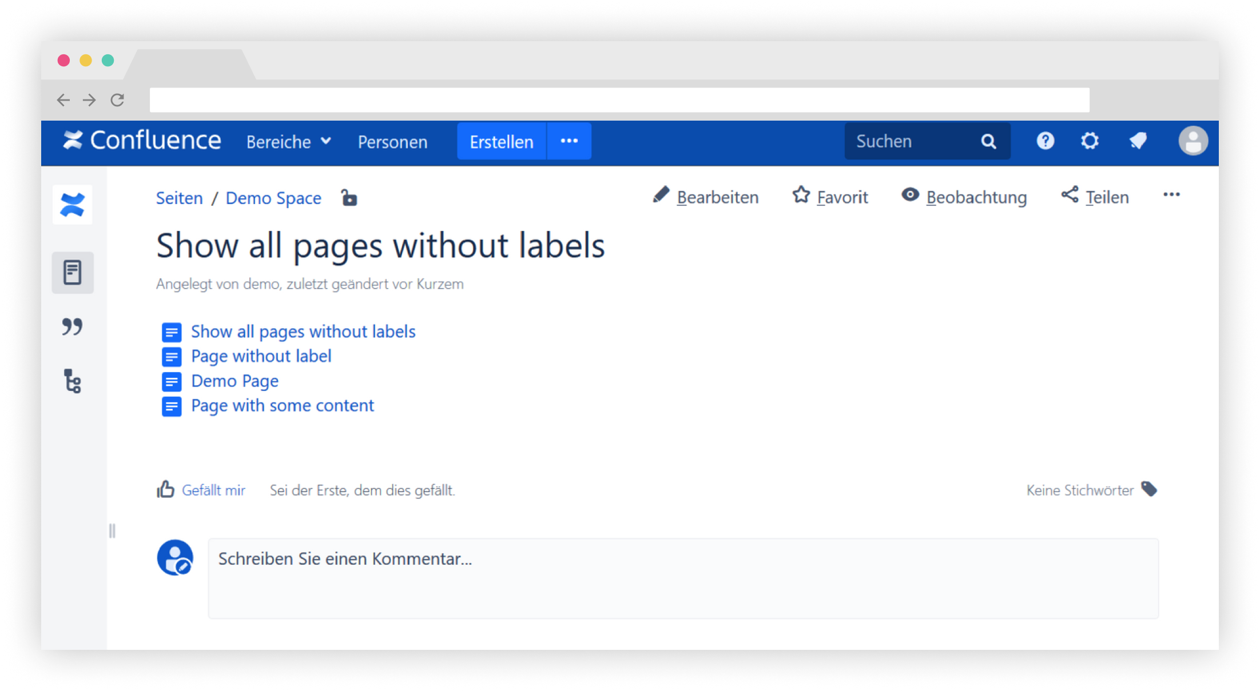Focus the Suchen search field

click(x=927, y=141)
